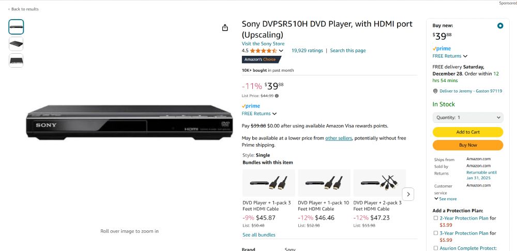
Task: Click the star rating icons
Action: click(263, 51)
